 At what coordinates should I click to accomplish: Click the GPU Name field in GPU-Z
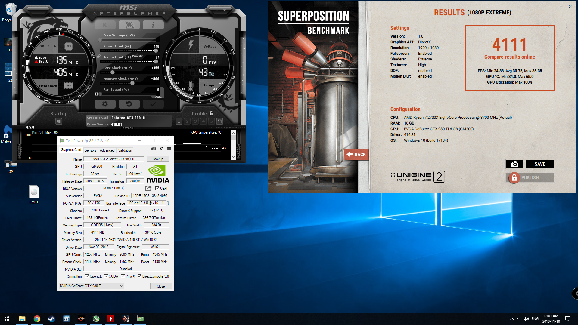coord(114,159)
